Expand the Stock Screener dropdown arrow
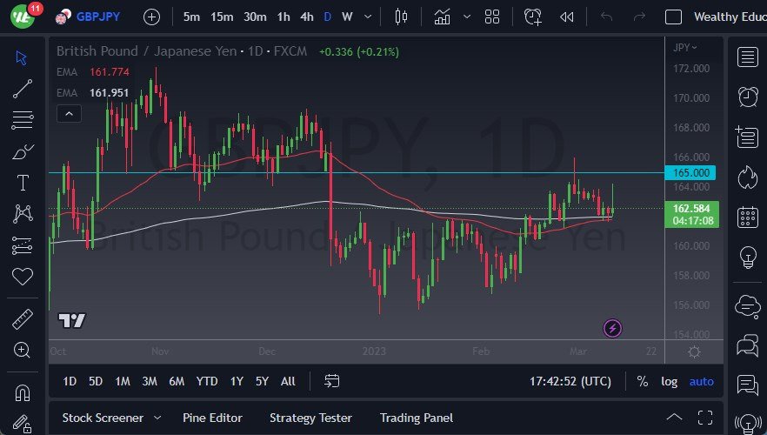This screenshot has width=767, height=435. tap(157, 418)
